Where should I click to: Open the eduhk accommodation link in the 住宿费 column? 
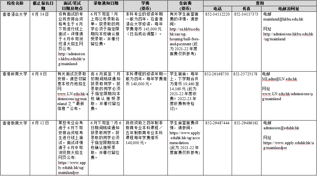coord(185,138)
